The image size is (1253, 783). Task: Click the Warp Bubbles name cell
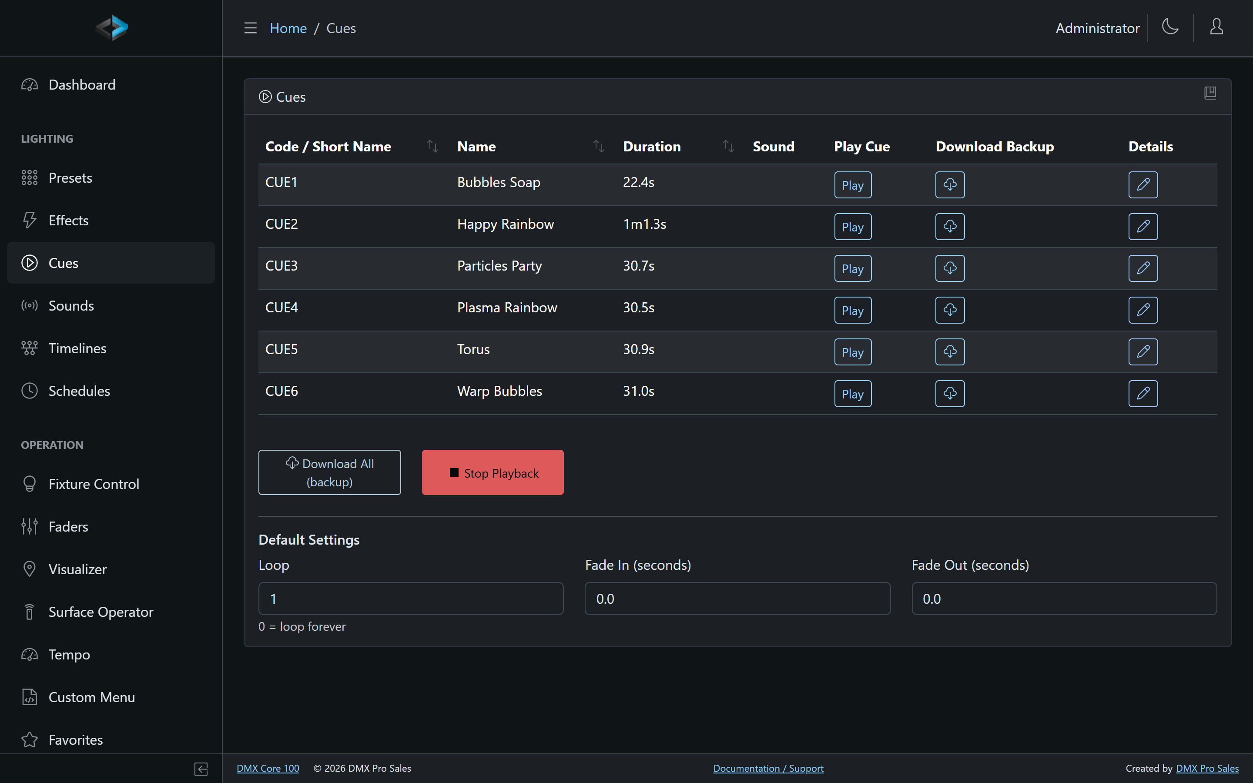coord(499,391)
